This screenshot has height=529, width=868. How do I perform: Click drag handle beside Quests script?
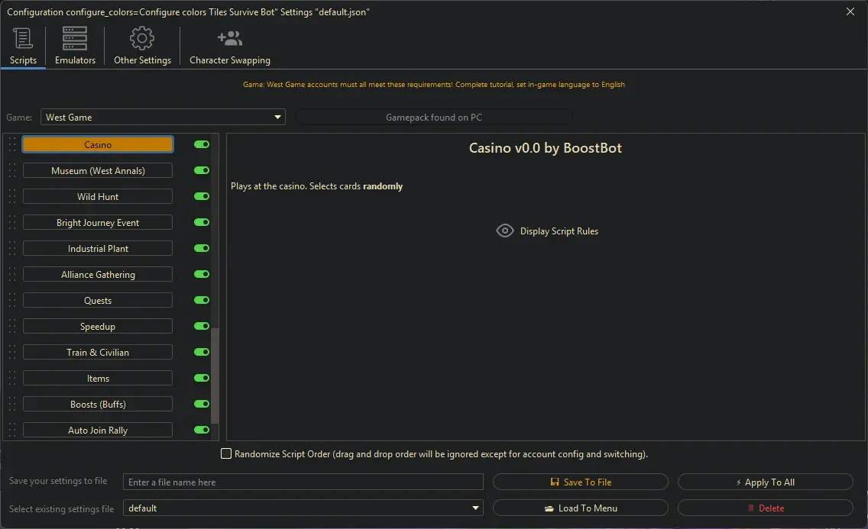click(x=12, y=301)
